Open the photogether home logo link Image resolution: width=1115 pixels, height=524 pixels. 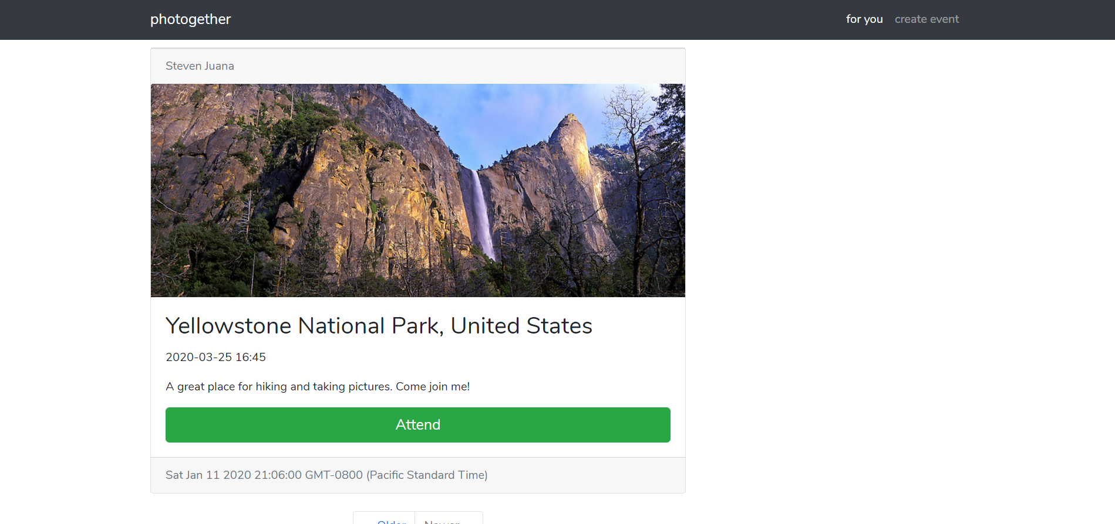[x=190, y=19]
